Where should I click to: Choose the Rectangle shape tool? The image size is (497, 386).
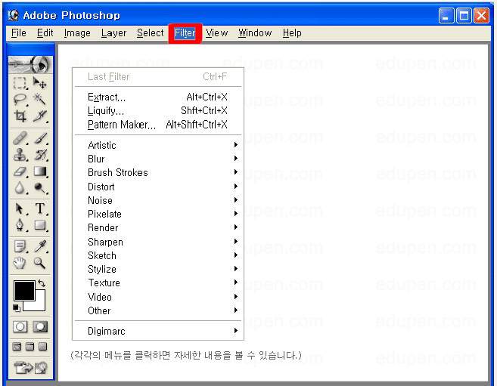[x=40, y=225]
